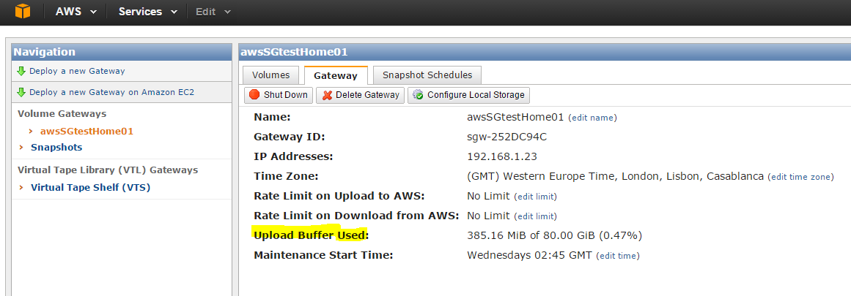Image resolution: width=851 pixels, height=296 pixels.
Task: Click the red Shut Down icon
Action: pyautogui.click(x=254, y=95)
